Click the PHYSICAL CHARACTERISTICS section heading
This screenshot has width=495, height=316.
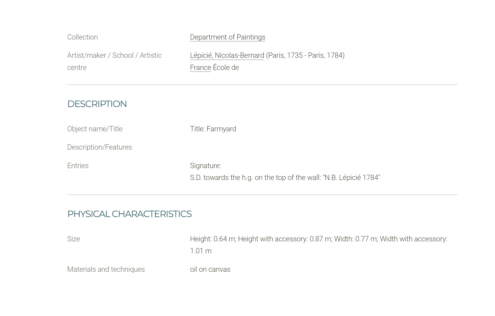point(129,214)
